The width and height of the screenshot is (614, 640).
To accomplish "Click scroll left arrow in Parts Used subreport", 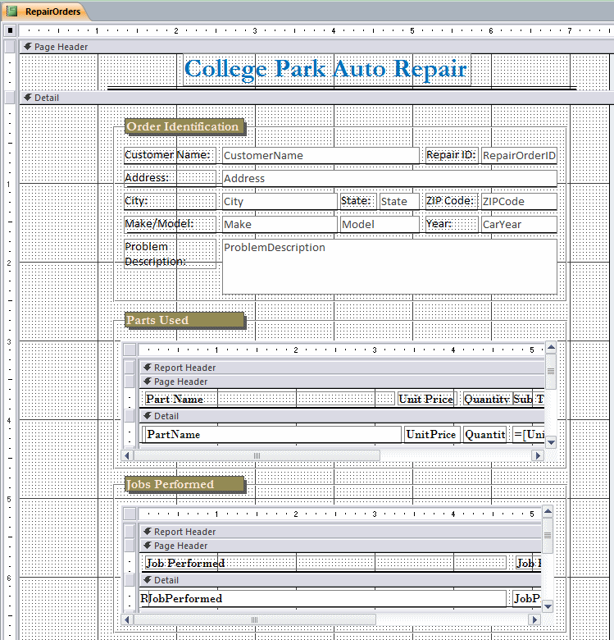I will coord(127,455).
